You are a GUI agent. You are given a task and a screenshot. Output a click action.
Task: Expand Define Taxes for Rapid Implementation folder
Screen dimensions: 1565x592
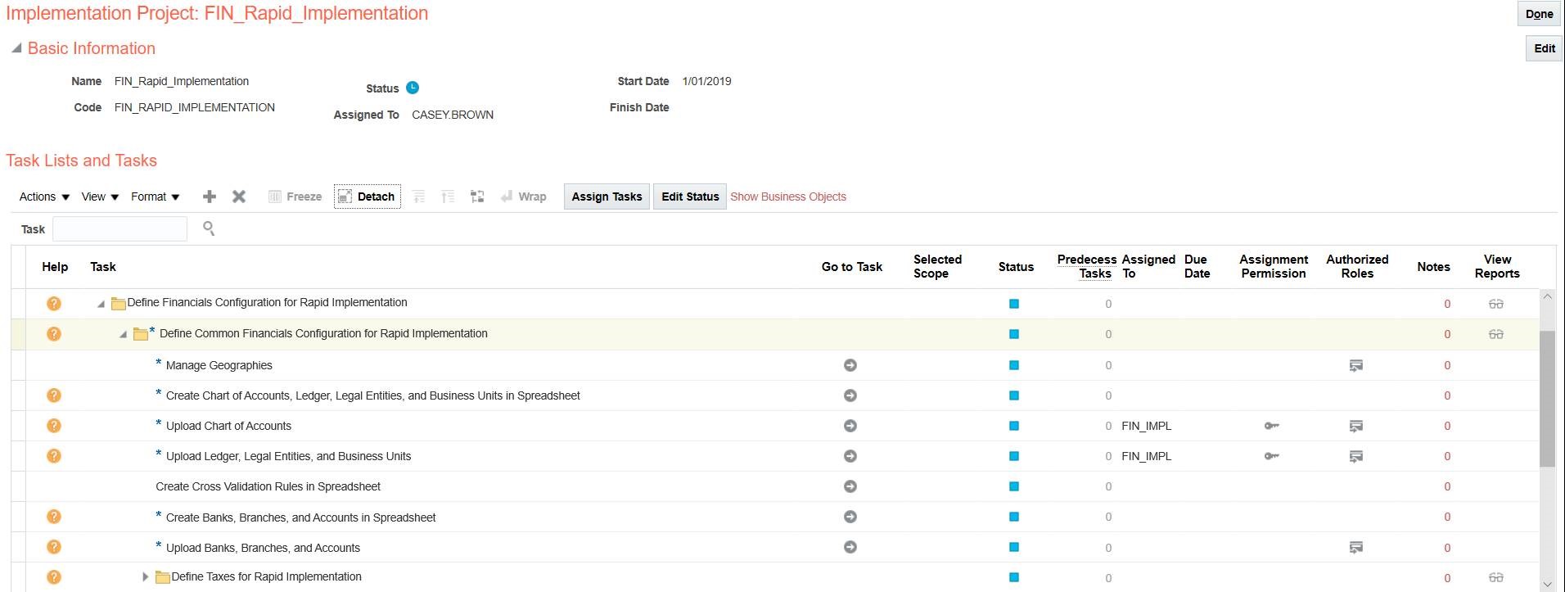(146, 577)
